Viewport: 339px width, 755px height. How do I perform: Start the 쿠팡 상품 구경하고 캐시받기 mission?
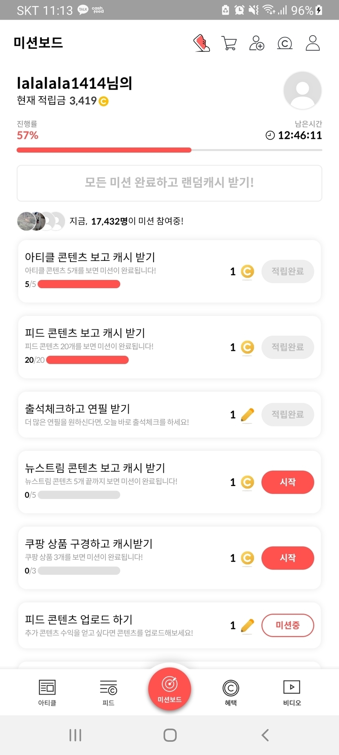[288, 558]
